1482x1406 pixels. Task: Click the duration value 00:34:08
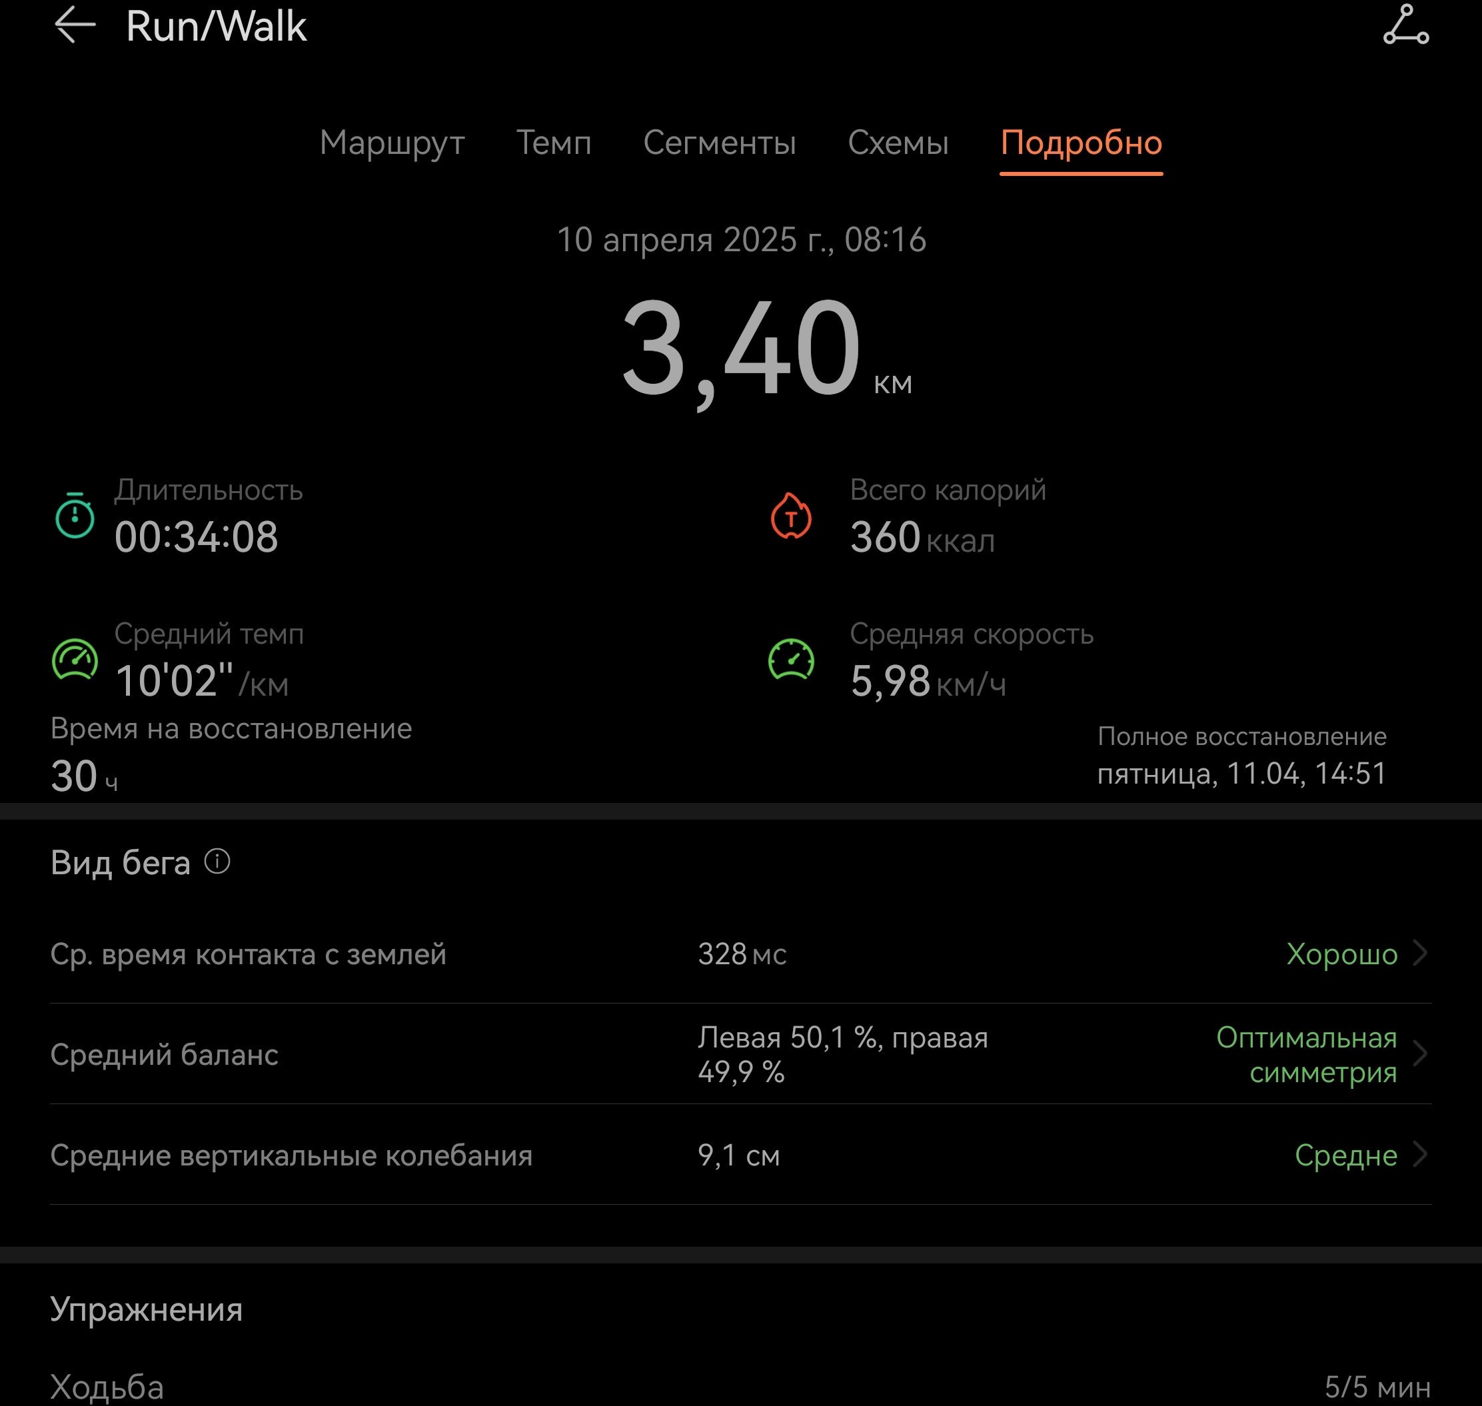[x=197, y=536]
